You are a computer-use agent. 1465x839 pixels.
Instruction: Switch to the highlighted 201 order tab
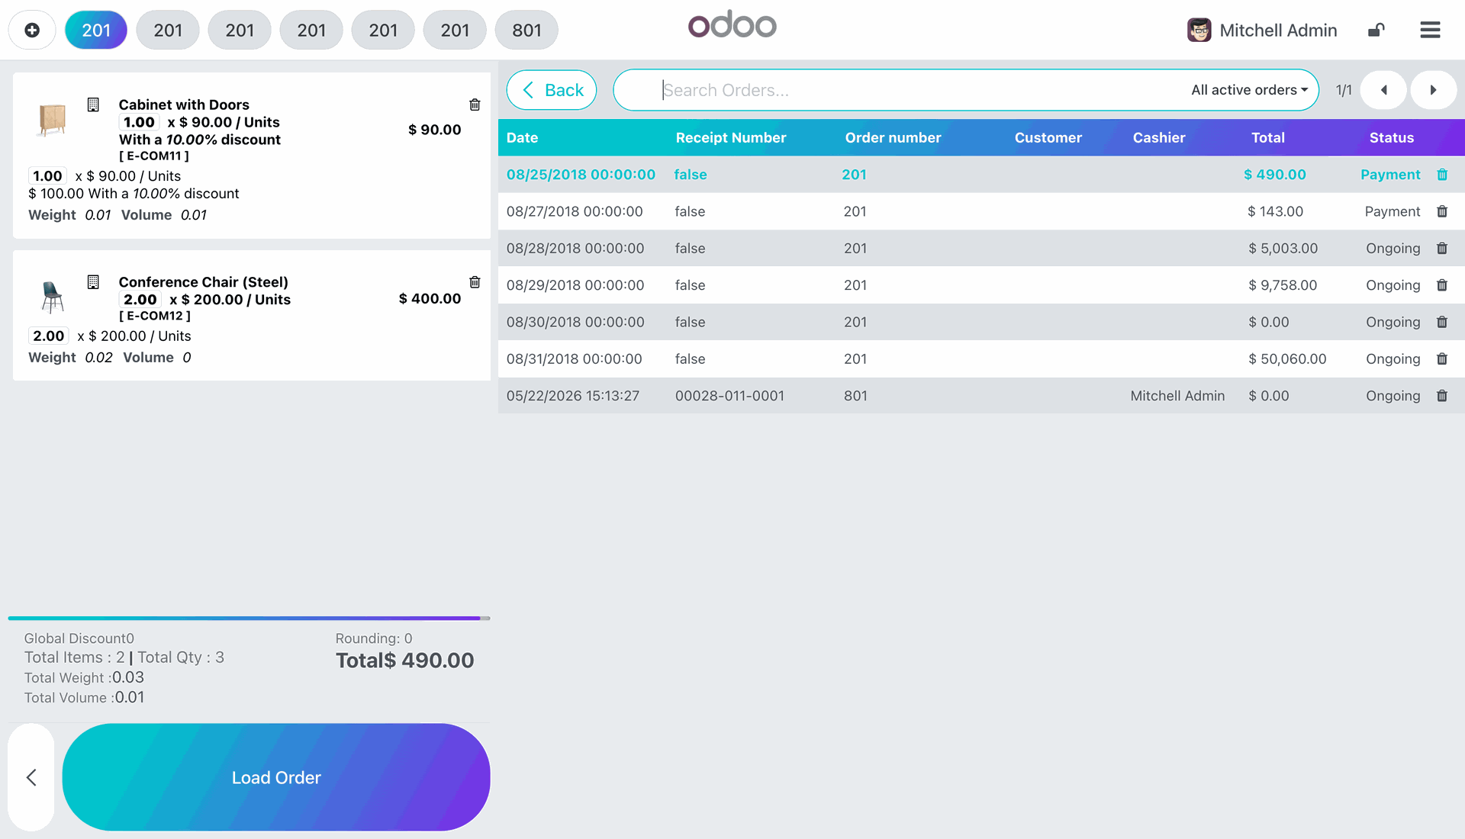click(96, 30)
